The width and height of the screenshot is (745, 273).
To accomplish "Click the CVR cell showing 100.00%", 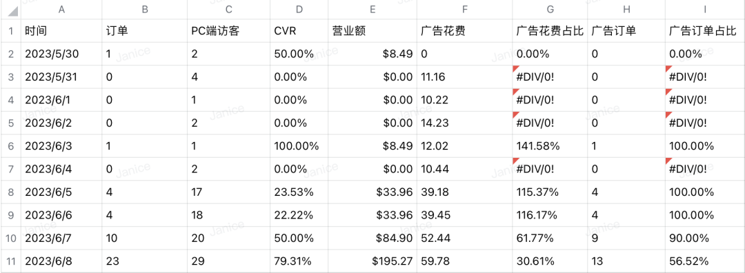I will click(x=299, y=146).
